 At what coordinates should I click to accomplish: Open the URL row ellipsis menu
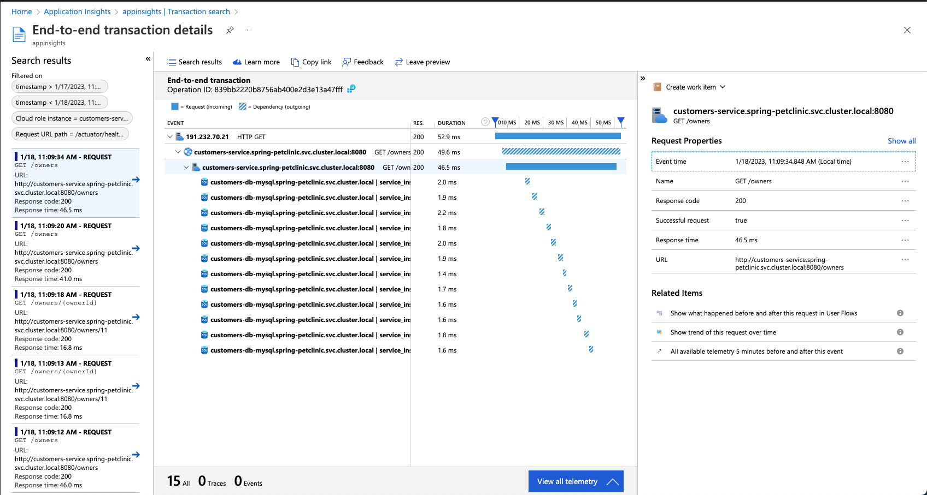tap(905, 260)
